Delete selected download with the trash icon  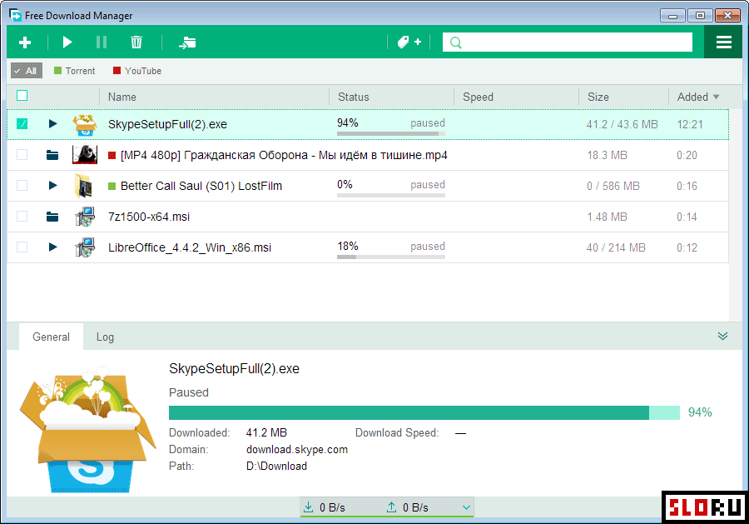[136, 42]
